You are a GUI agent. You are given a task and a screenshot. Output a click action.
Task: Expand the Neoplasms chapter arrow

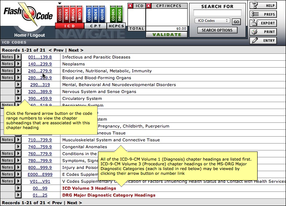(x=18, y=64)
